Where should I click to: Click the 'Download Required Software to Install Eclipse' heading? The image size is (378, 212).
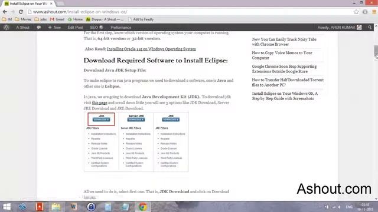[156, 60]
